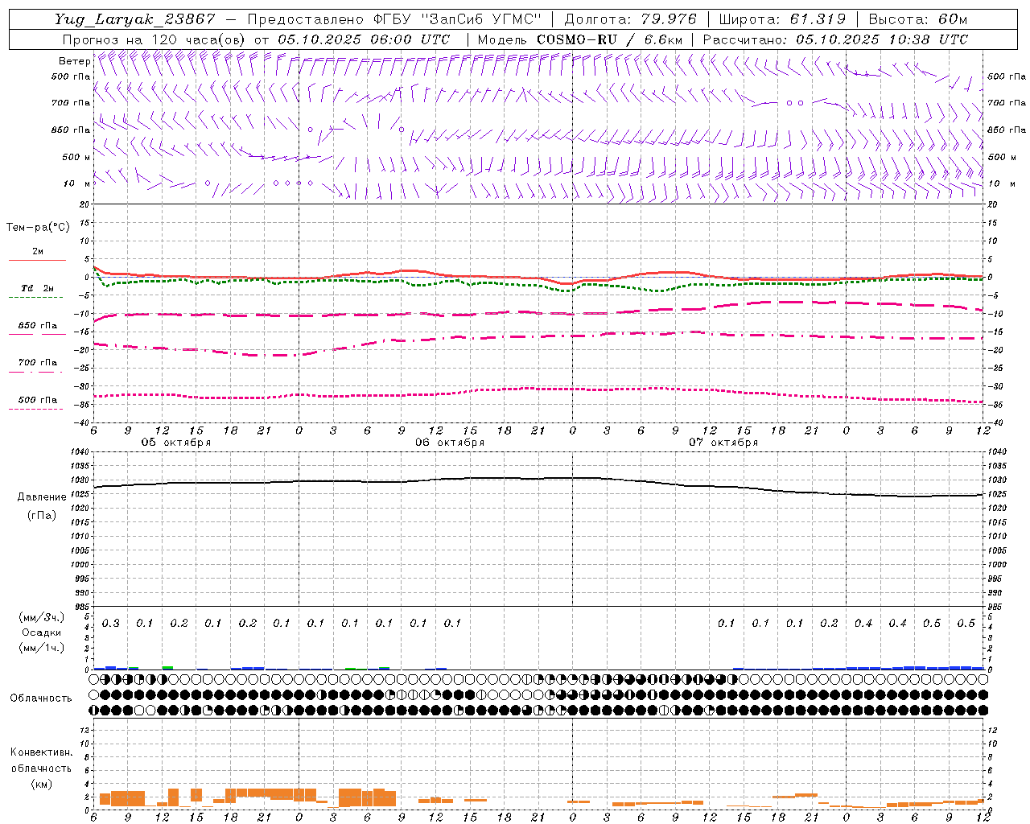Click the 06 октября date label
This screenshot has height=824, width=1030.
(x=450, y=443)
